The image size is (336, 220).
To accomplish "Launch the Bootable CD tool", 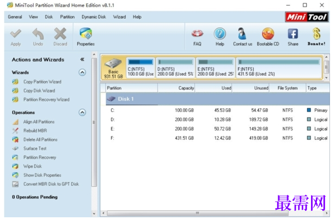I will click(268, 34).
